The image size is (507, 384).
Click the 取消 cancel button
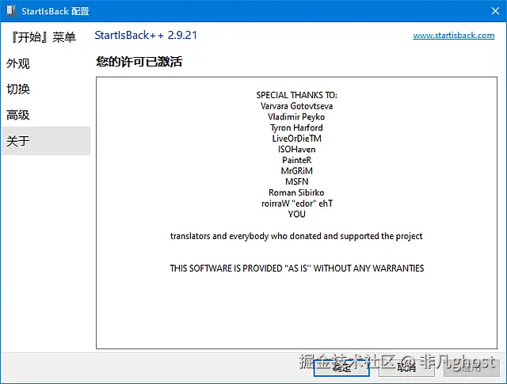[406, 367]
